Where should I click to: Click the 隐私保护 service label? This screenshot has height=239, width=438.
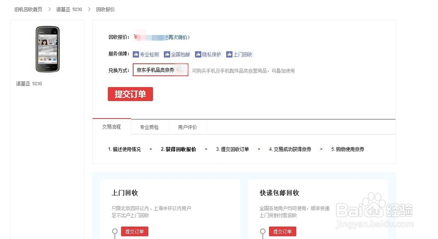coord(212,54)
